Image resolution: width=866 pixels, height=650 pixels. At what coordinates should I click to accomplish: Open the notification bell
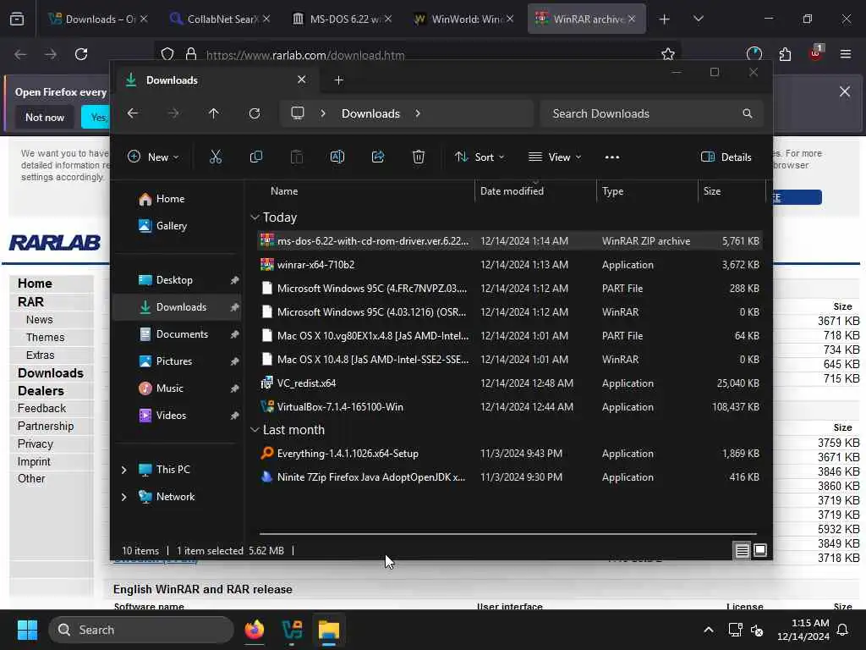point(843,630)
